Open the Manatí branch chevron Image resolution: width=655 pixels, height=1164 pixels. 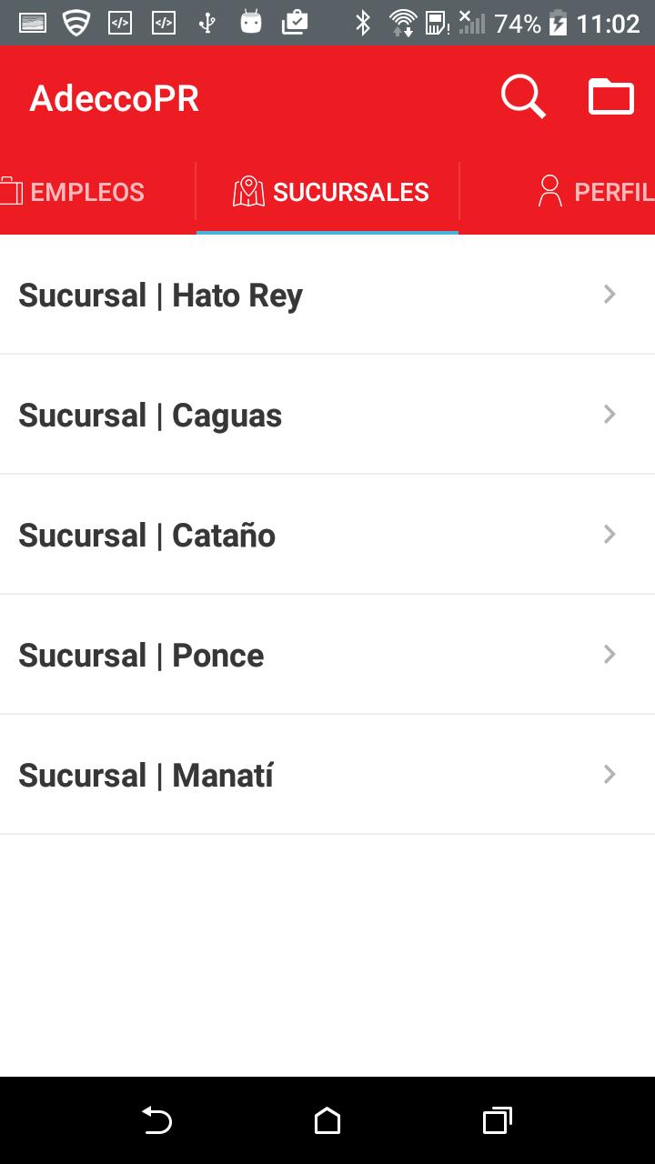click(610, 775)
